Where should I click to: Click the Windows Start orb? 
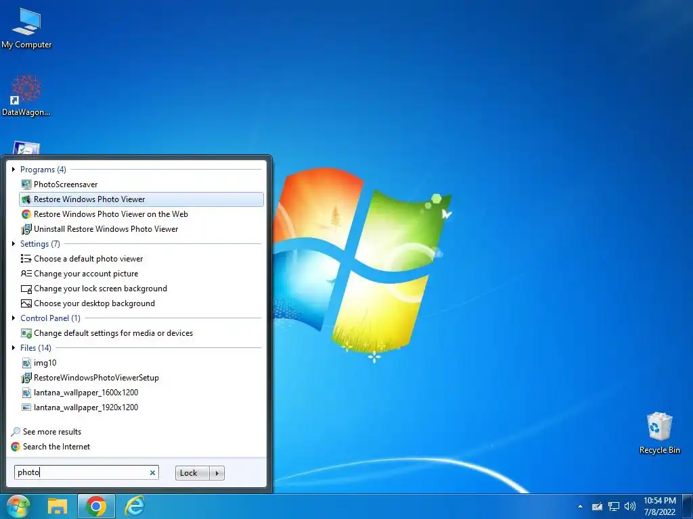pyautogui.click(x=17, y=506)
